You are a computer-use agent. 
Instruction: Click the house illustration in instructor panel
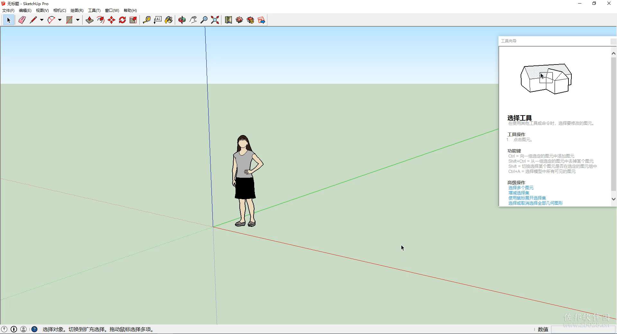pyautogui.click(x=546, y=79)
